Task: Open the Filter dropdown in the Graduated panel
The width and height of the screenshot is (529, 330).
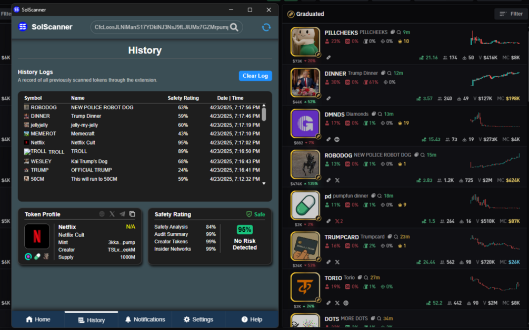Action: [x=511, y=14]
